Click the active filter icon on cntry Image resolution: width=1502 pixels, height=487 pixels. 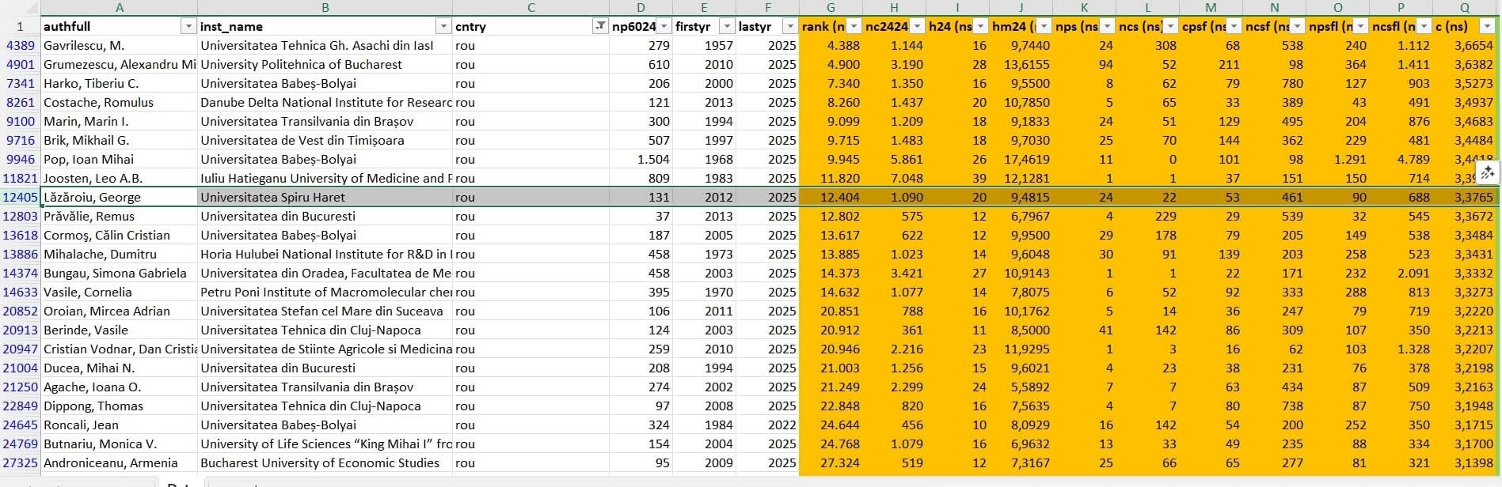tap(600, 27)
